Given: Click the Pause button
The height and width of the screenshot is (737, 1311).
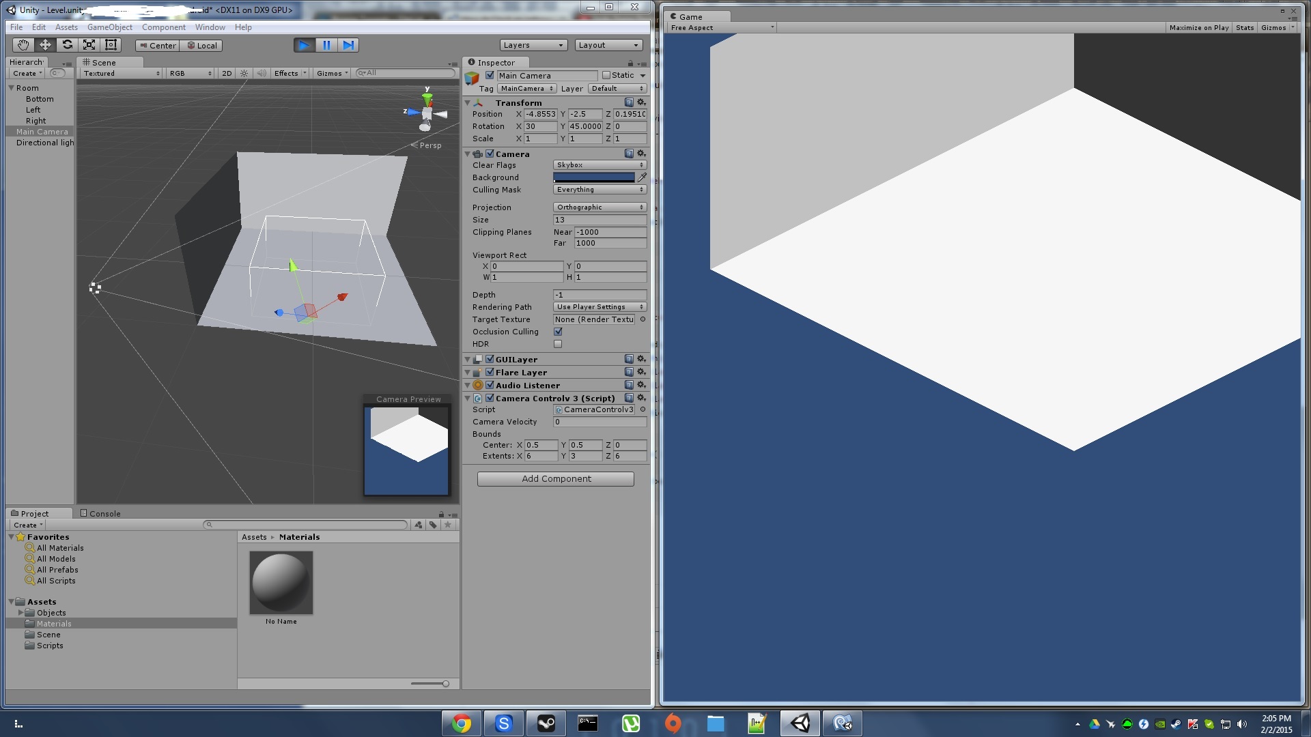Looking at the screenshot, I should click(x=326, y=45).
